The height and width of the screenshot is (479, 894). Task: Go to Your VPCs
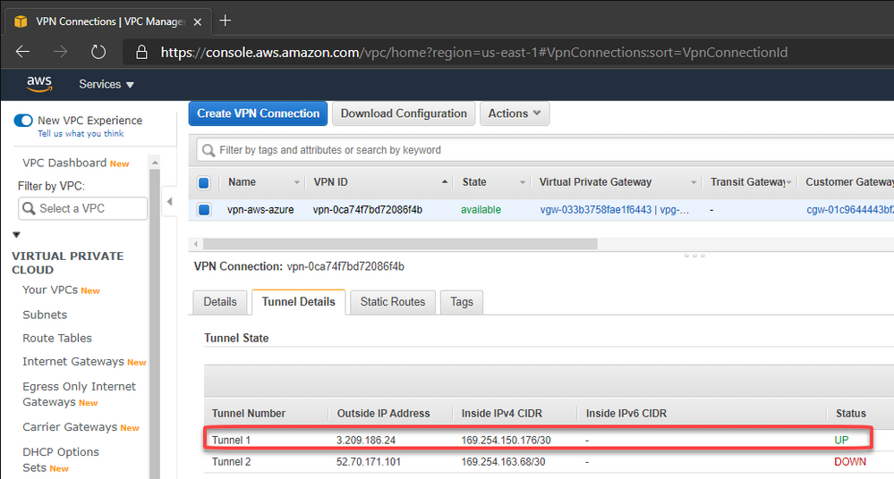tap(50, 290)
